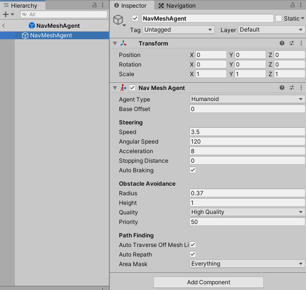Open Transform help reference icon
The width and height of the screenshot is (306, 290).
pyautogui.click(x=282, y=43)
